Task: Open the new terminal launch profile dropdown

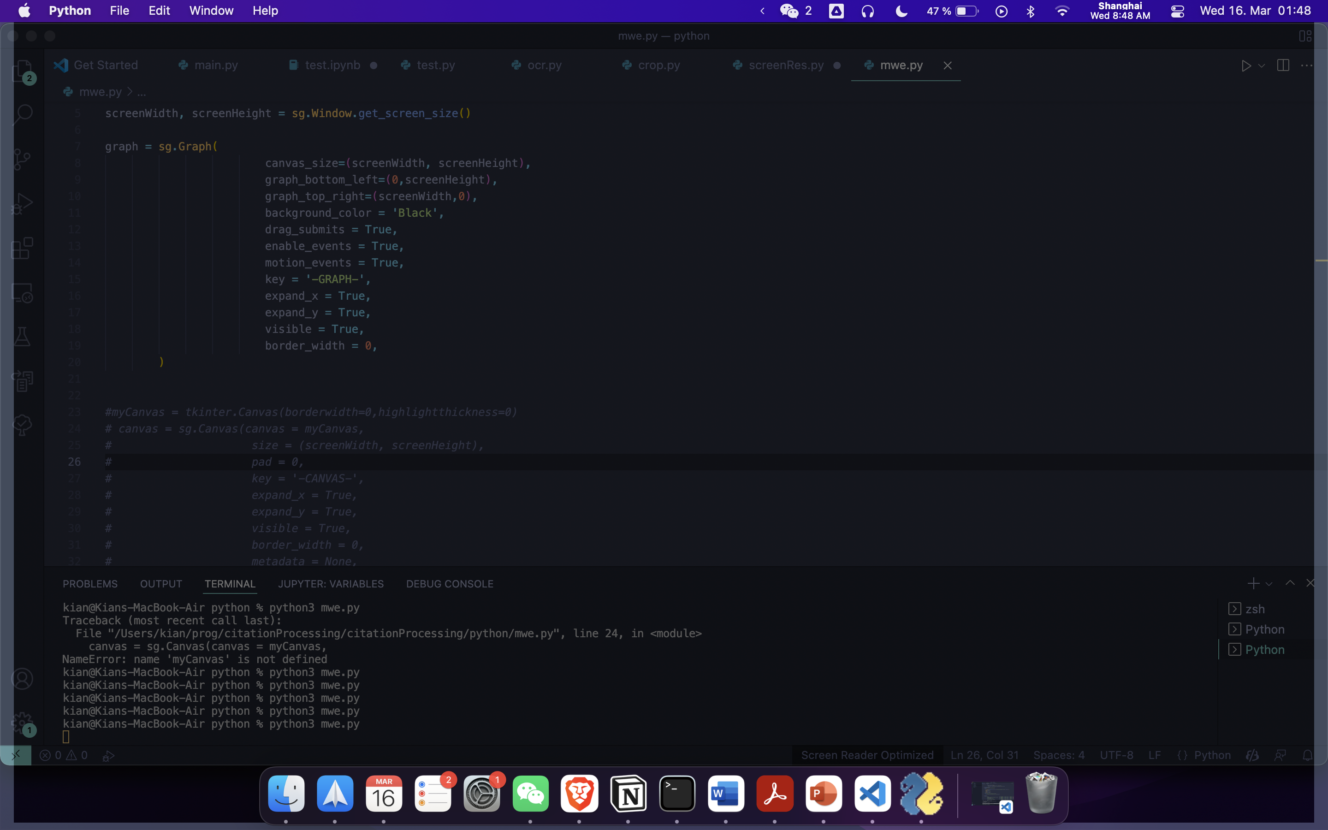Action: [1269, 584]
